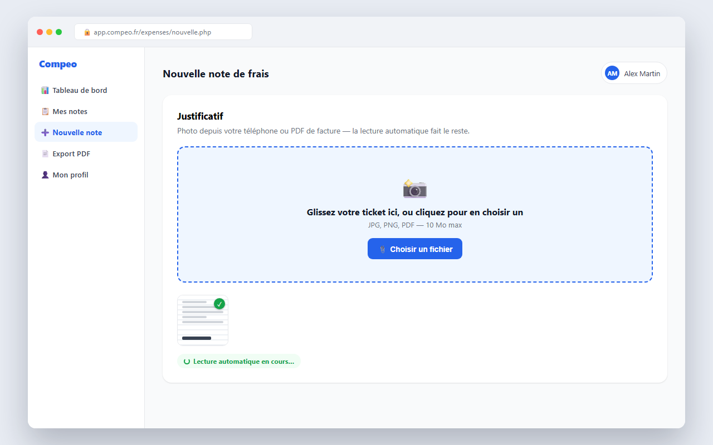This screenshot has width=713, height=445.
Task: Click the uploaded receipt thumbnail
Action: [203, 320]
